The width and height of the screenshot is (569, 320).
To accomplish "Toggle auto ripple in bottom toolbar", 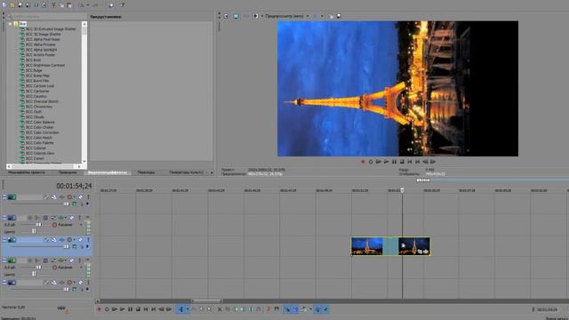I will 303,309.
